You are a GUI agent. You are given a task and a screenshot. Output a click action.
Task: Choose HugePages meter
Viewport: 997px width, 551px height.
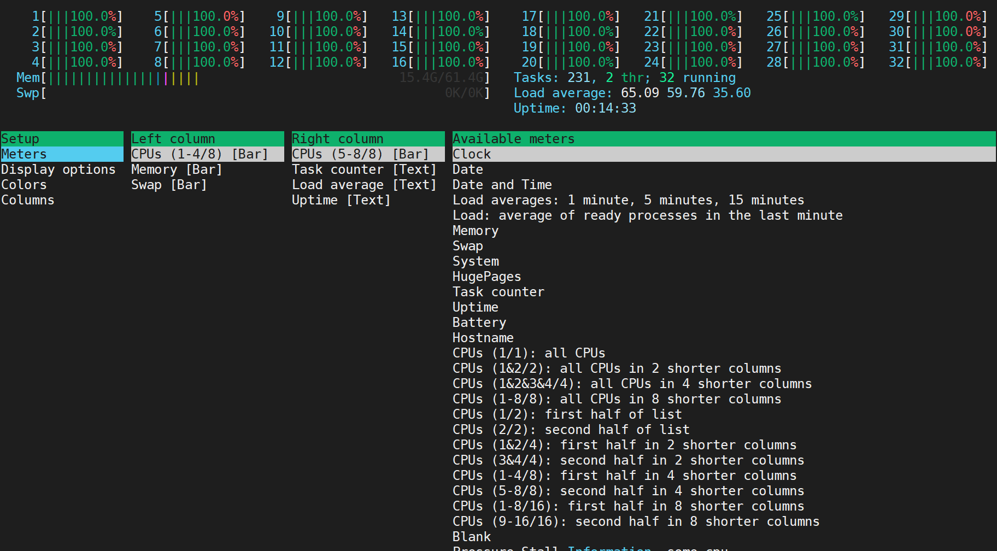point(487,277)
